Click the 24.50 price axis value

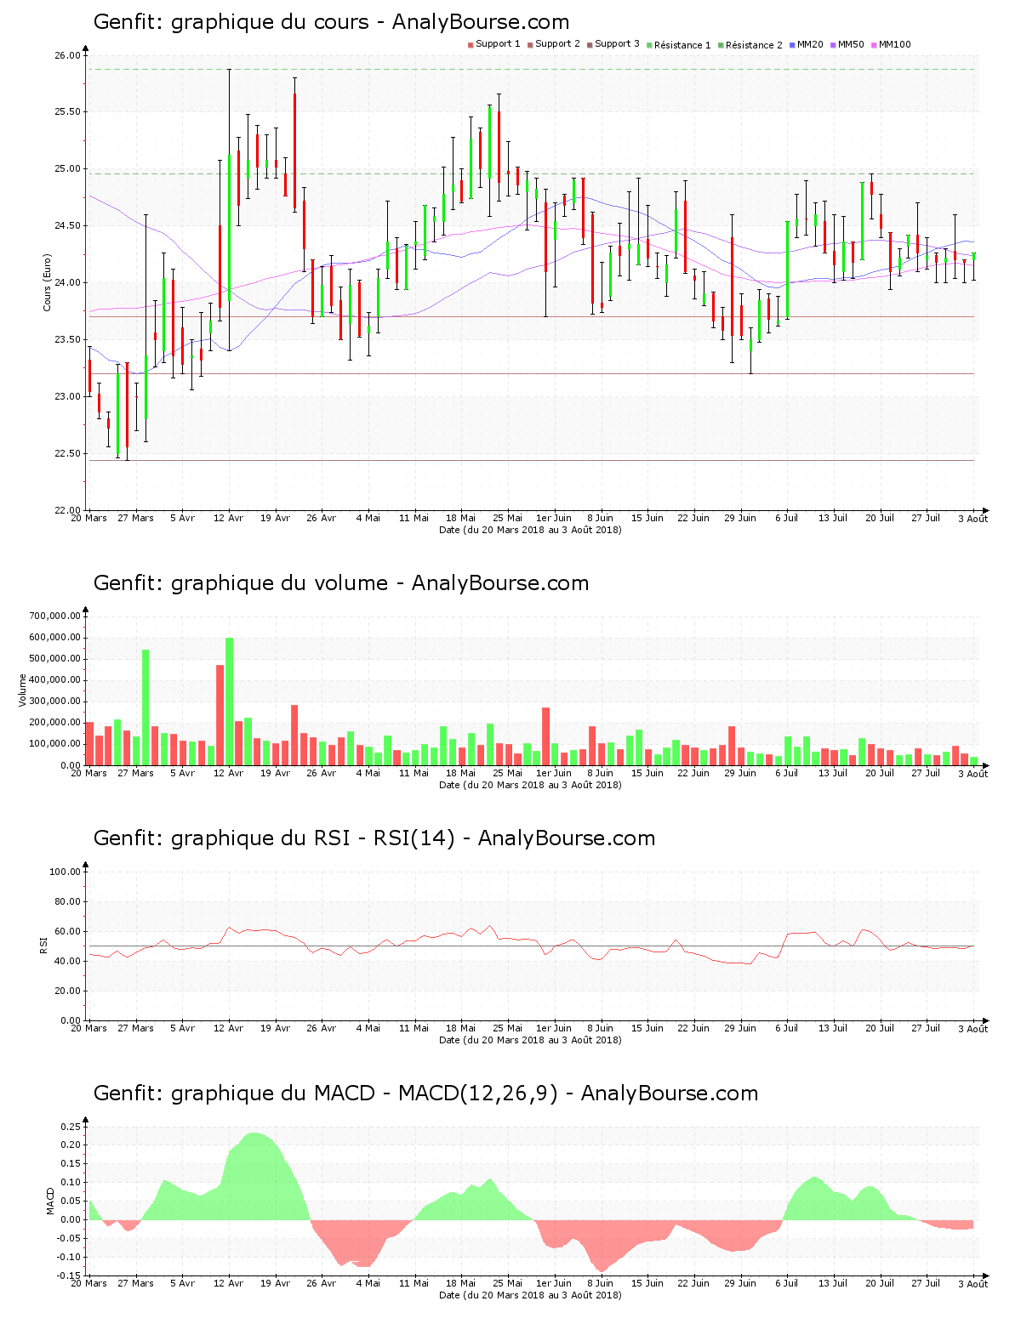coord(67,225)
